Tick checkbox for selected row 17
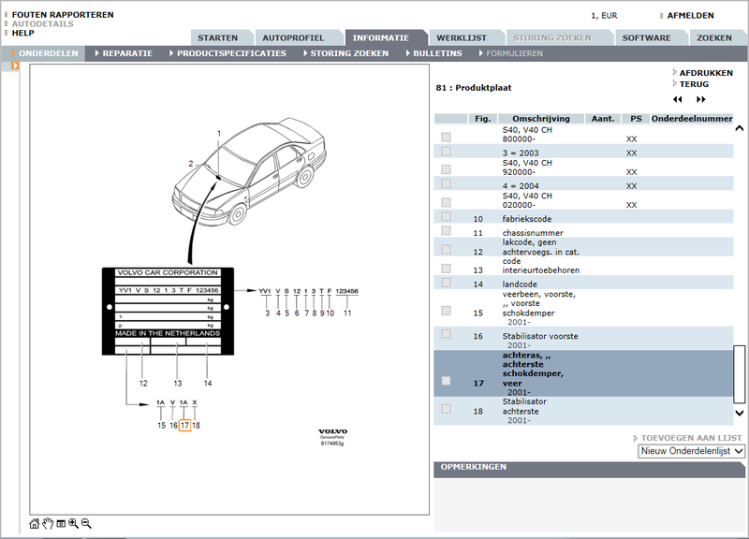The height and width of the screenshot is (539, 749). coord(447,381)
